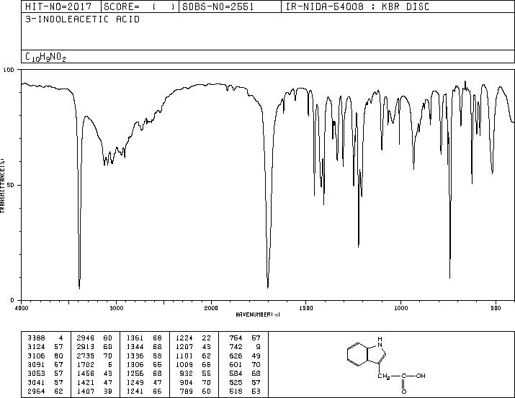Select peak entry 3124 in table
This screenshot has height=398, width=515.
(x=45, y=347)
